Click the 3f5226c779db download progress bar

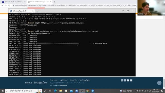coord(63,44)
